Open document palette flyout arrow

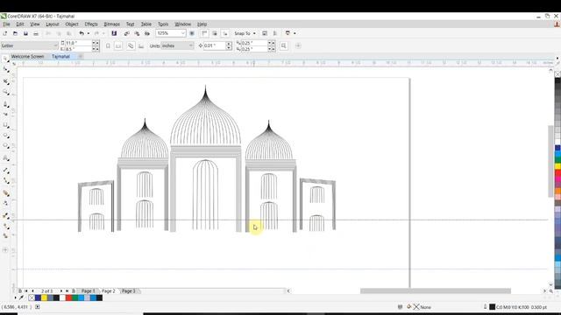(x=16, y=297)
